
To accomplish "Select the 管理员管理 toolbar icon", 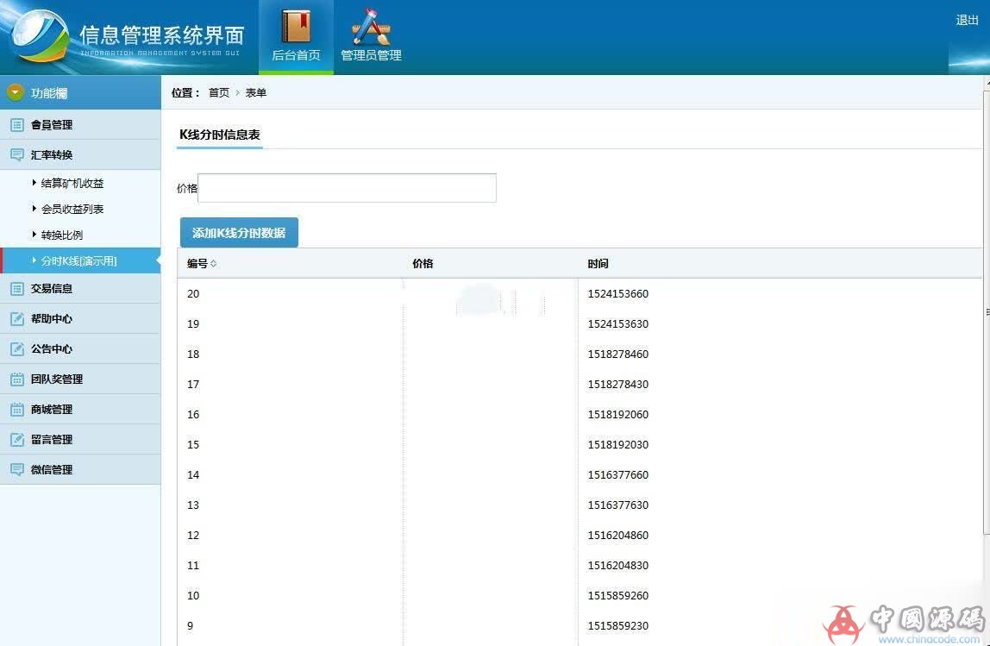I will pyautogui.click(x=369, y=26).
